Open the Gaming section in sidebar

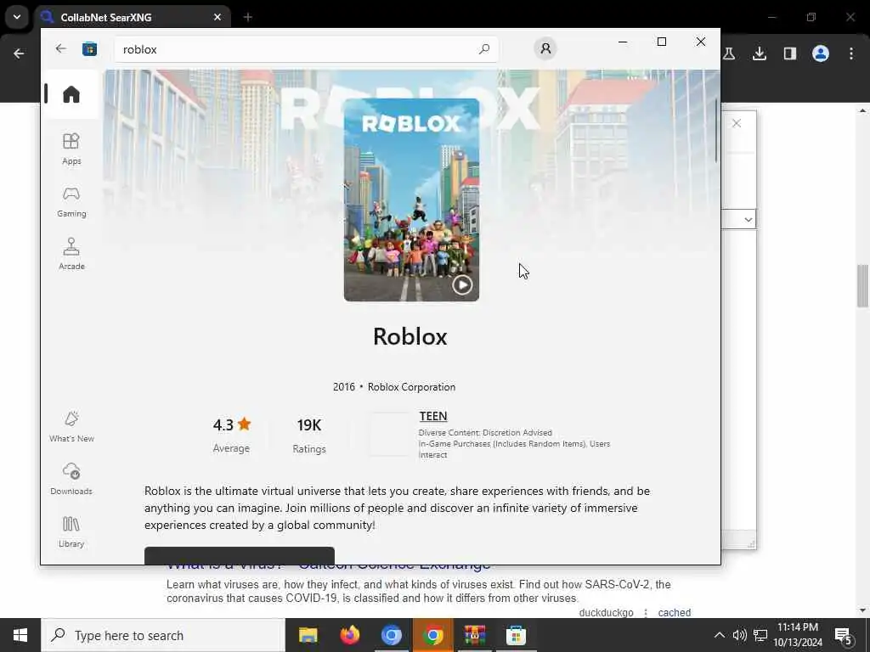(71, 201)
